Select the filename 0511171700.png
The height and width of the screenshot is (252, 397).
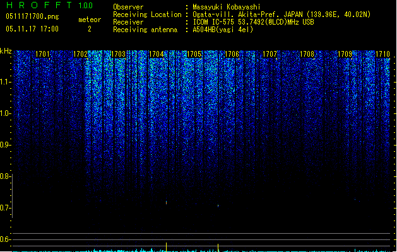[x=32, y=16]
